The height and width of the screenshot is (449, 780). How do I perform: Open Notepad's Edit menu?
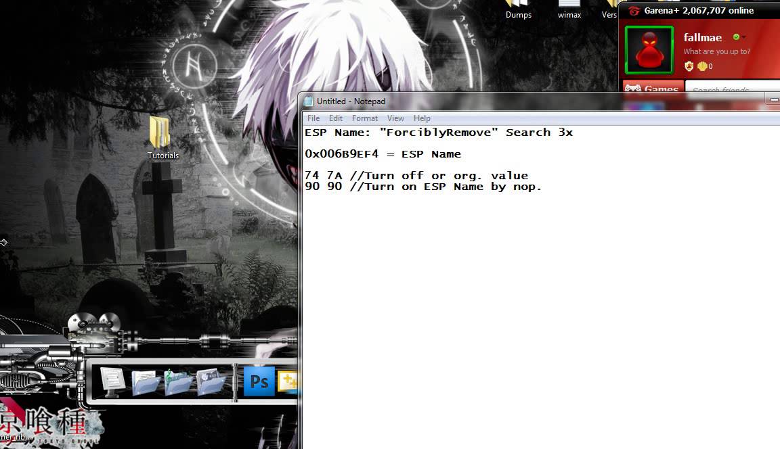pyautogui.click(x=336, y=118)
